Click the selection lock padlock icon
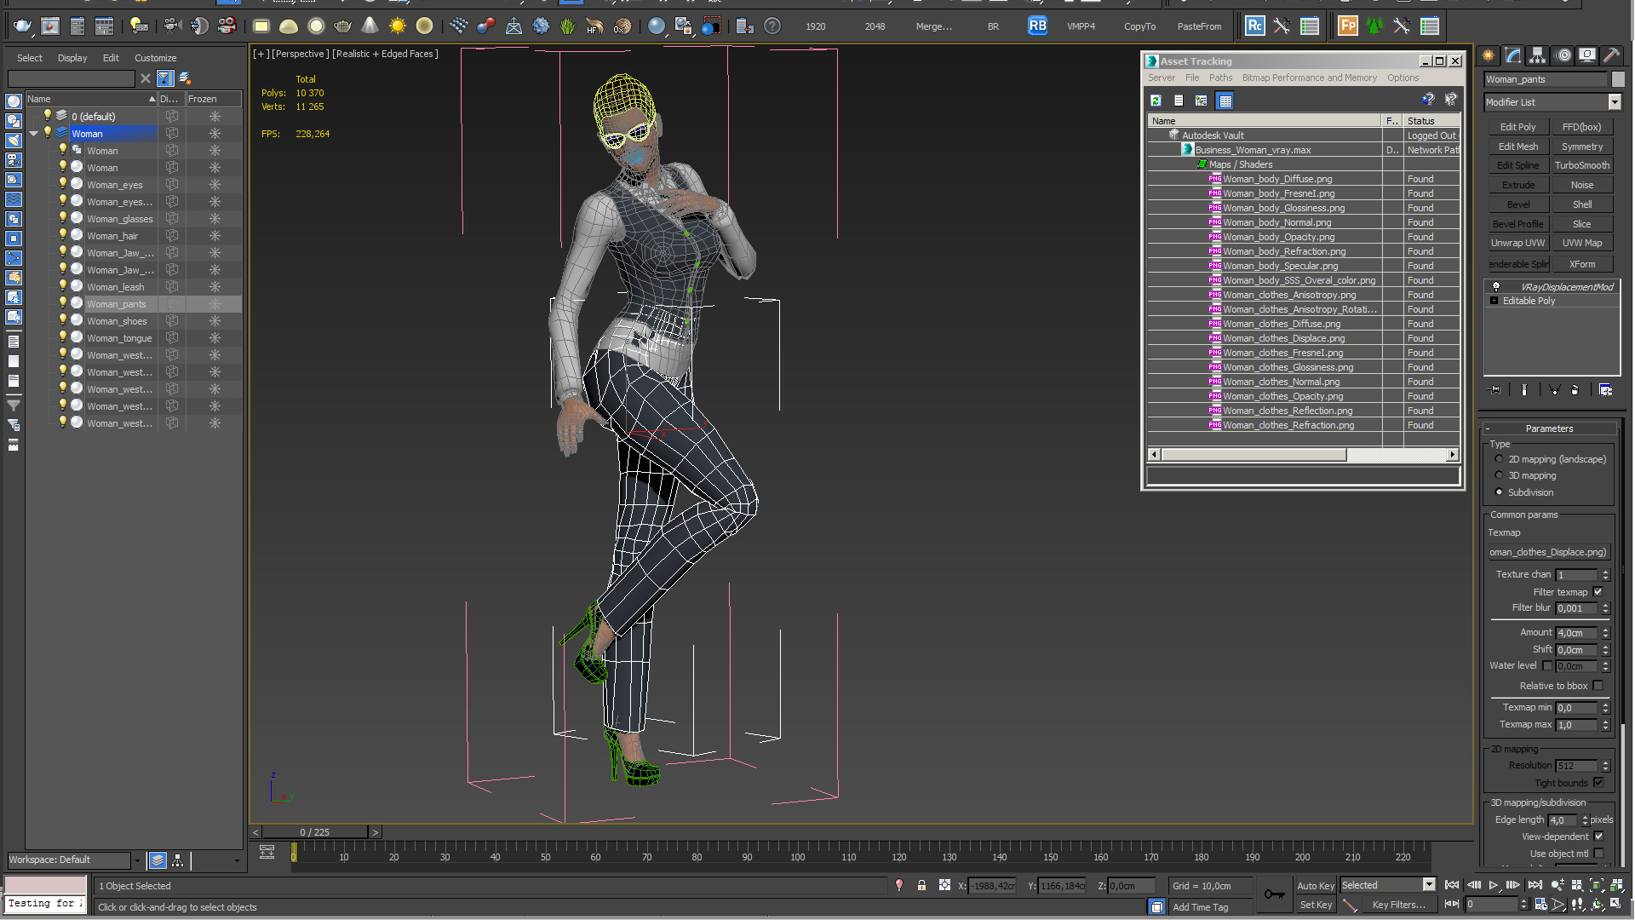This screenshot has width=1635, height=920. pyautogui.click(x=921, y=886)
